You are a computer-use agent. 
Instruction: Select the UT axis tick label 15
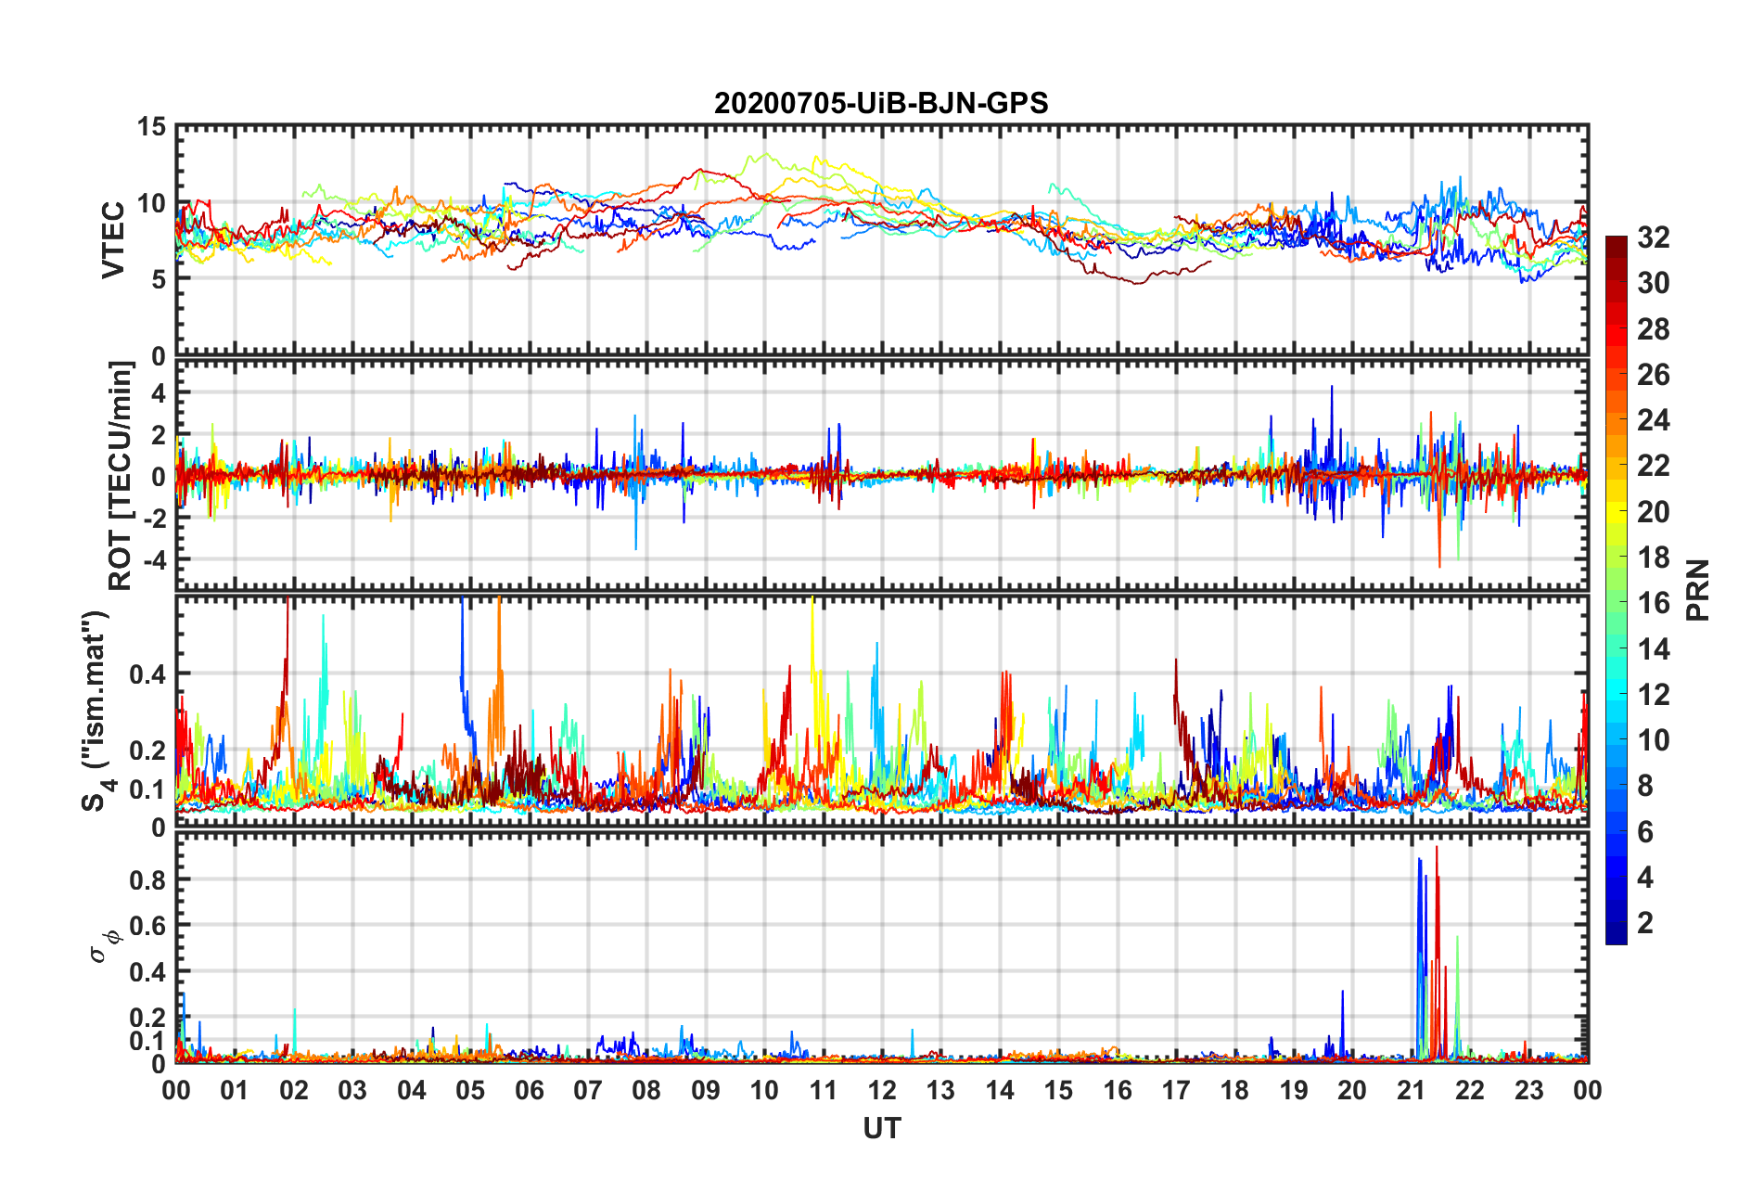(1058, 1090)
